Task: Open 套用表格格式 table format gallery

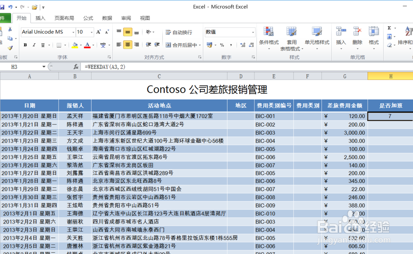Action: [291, 38]
